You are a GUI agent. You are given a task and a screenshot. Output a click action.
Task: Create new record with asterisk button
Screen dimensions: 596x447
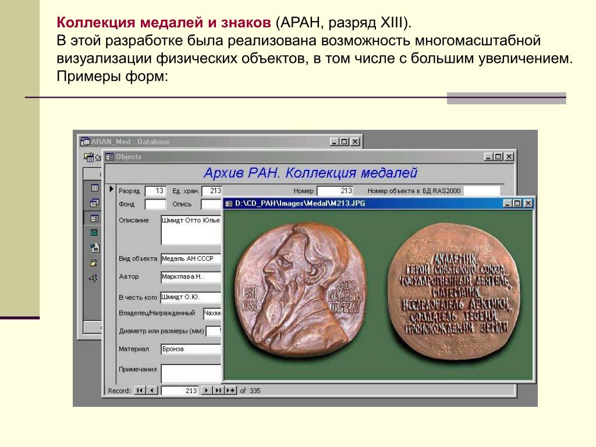click(230, 391)
